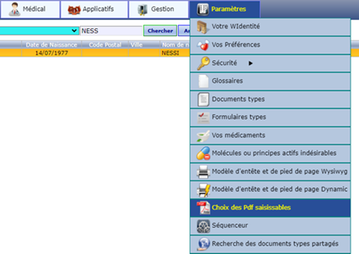Open the Paramètres menu
Viewport: 359px width, 254px height.
224,9
